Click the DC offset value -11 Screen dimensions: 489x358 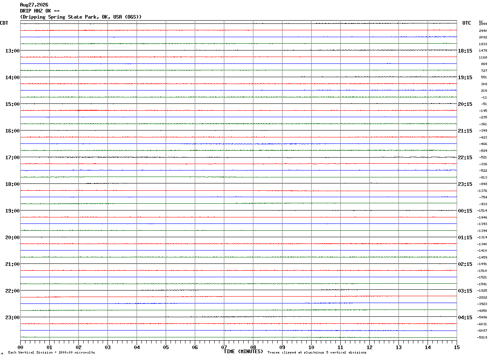click(484, 97)
